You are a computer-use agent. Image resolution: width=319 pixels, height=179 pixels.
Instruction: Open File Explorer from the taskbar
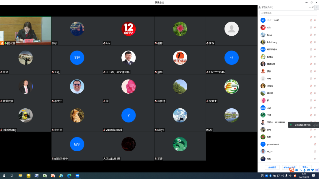tap(20, 175)
